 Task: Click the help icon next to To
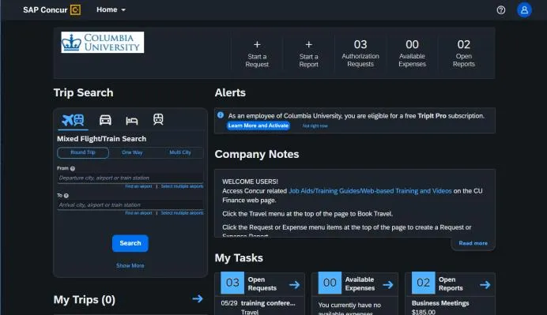coord(66,196)
